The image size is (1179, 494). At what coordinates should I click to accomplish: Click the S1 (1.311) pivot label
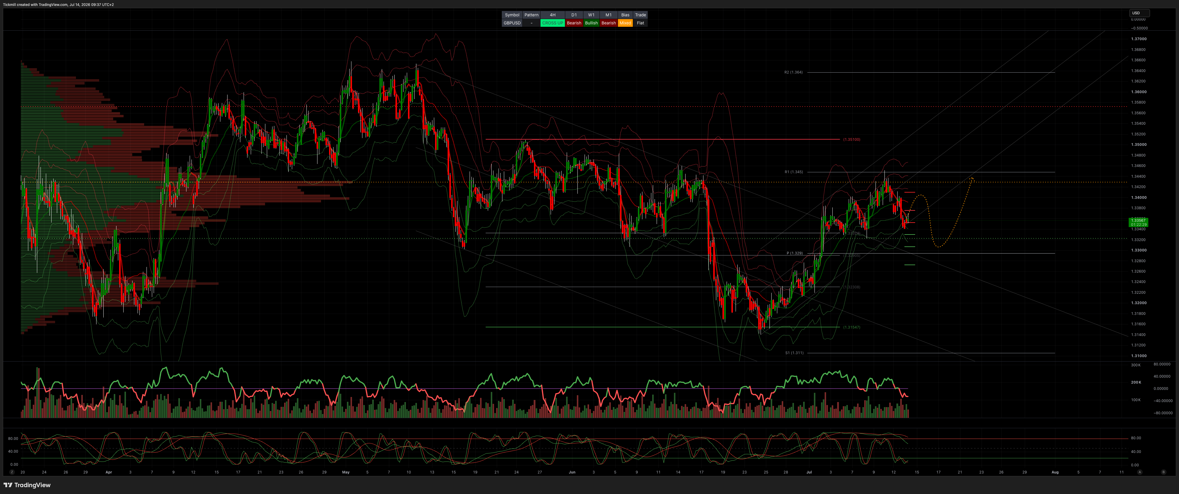[794, 353]
